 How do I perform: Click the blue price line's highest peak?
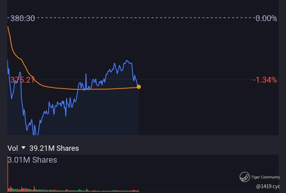pyautogui.click(x=127, y=60)
